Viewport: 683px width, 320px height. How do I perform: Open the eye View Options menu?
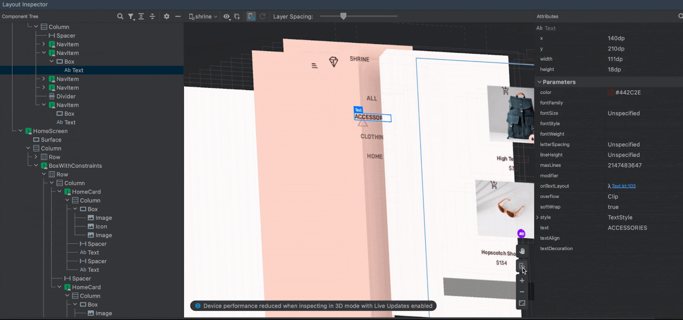tap(227, 17)
